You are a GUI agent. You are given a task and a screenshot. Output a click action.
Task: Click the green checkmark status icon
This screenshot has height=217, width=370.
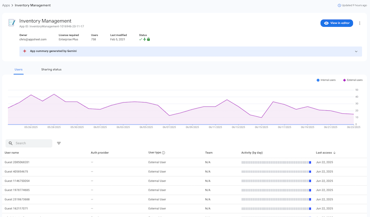click(x=141, y=39)
